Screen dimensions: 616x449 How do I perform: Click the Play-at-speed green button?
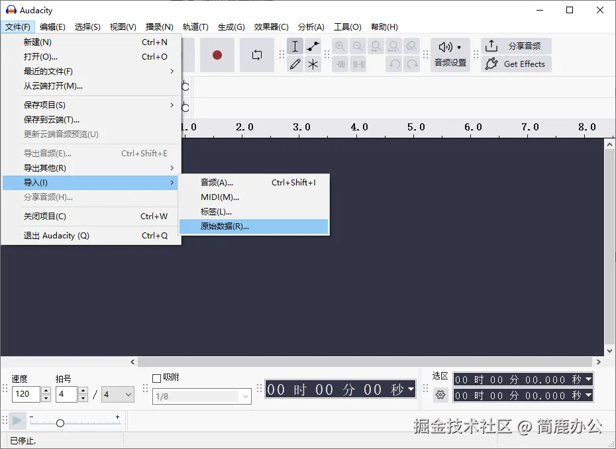[x=17, y=421]
